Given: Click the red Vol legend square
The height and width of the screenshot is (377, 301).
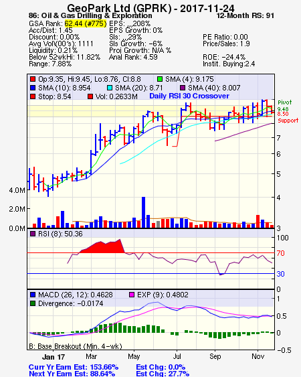Looking at the screenshot, I should pyautogui.click(x=90, y=96).
